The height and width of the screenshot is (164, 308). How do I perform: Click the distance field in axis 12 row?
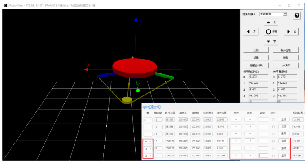point(263,155)
